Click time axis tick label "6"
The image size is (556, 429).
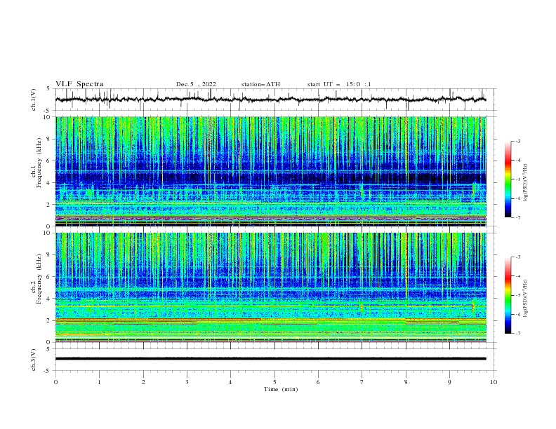(318, 382)
